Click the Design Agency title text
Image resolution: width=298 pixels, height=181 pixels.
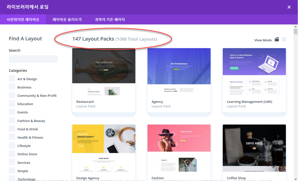(x=88, y=178)
